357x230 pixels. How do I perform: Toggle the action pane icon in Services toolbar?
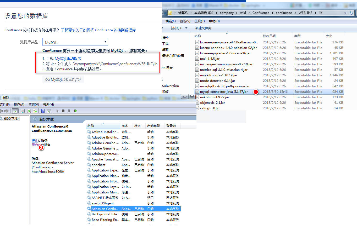pos(49,111)
